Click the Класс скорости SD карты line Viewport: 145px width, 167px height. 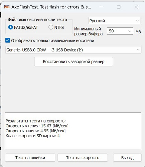(x=32, y=136)
